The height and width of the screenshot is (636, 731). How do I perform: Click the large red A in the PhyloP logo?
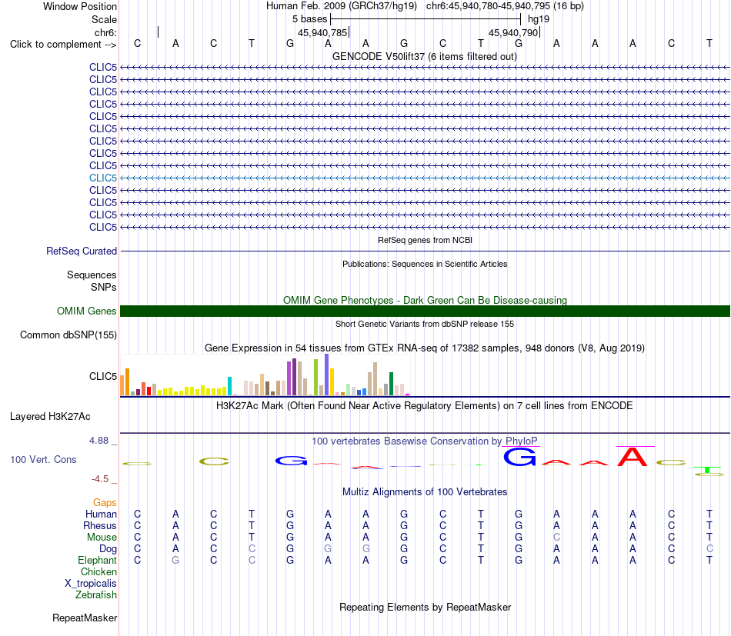(633, 457)
